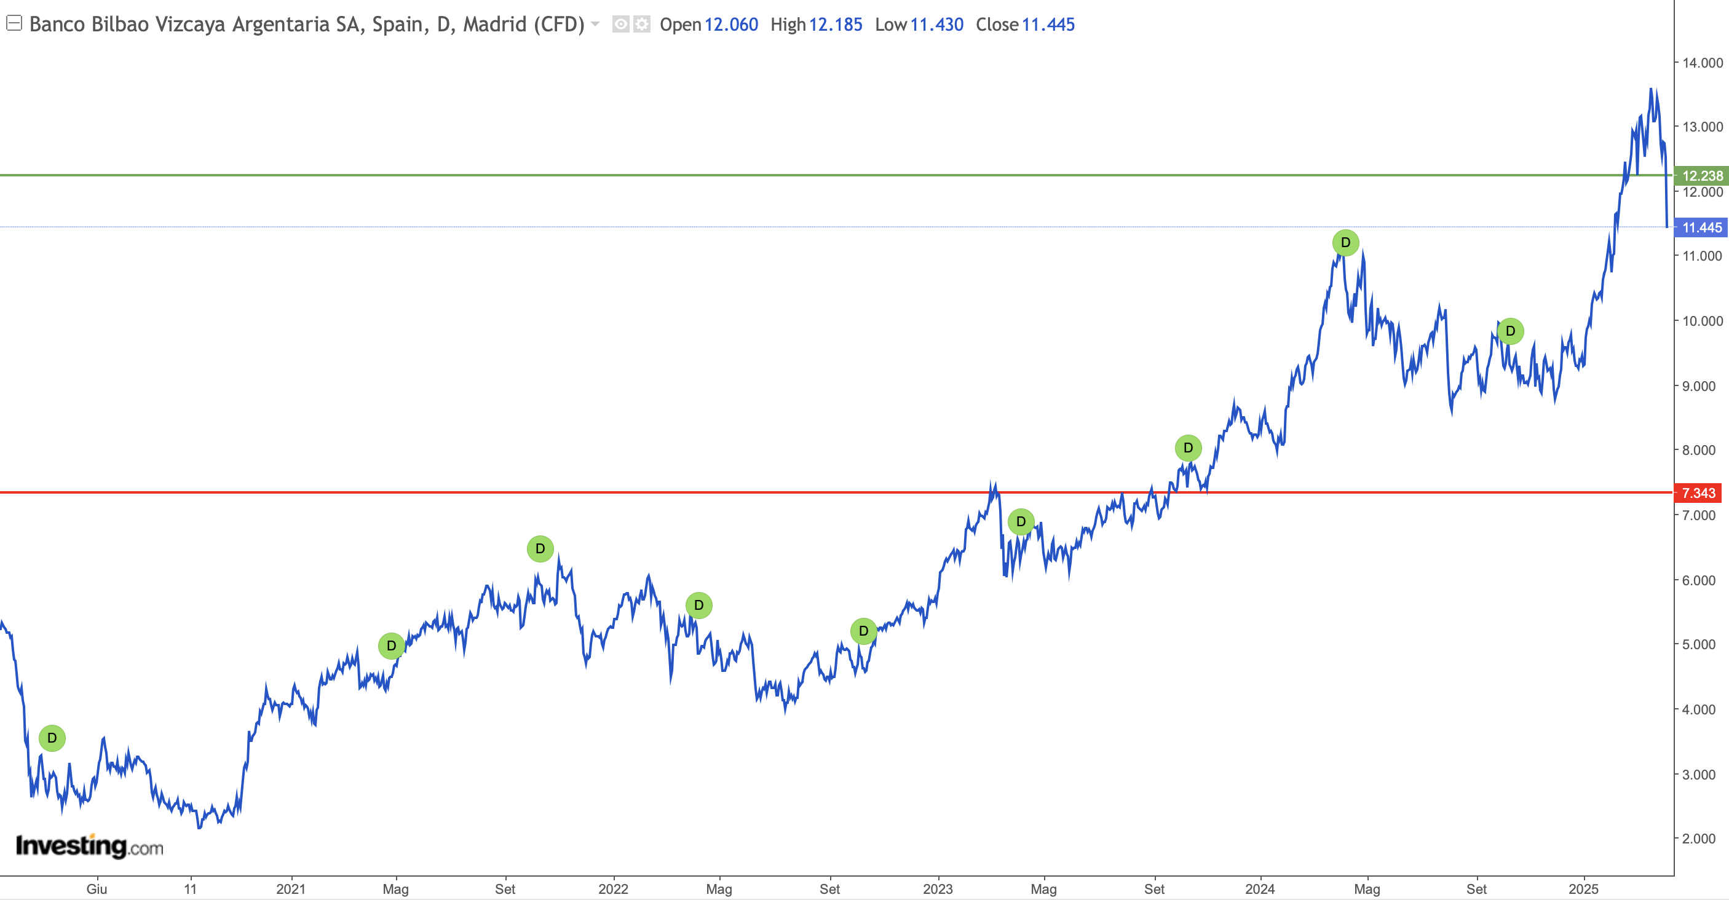Click the Open value 12.060
Viewport: 1729px width, 900px height.
pyautogui.click(x=731, y=24)
